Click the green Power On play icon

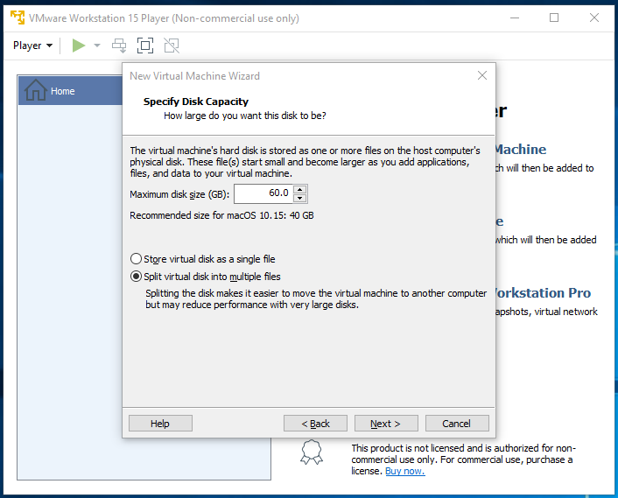(79, 46)
